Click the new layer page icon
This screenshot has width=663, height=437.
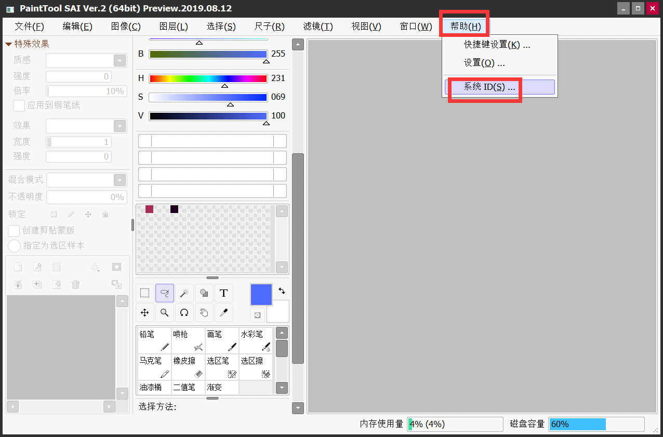(18, 267)
